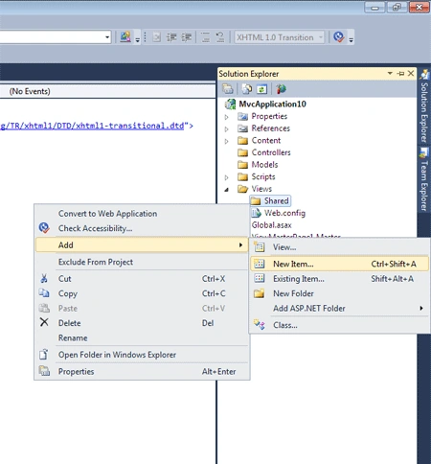Image resolution: width=431 pixels, height=464 pixels.
Task: Select the Controllers folder in tree
Action: tap(271, 152)
